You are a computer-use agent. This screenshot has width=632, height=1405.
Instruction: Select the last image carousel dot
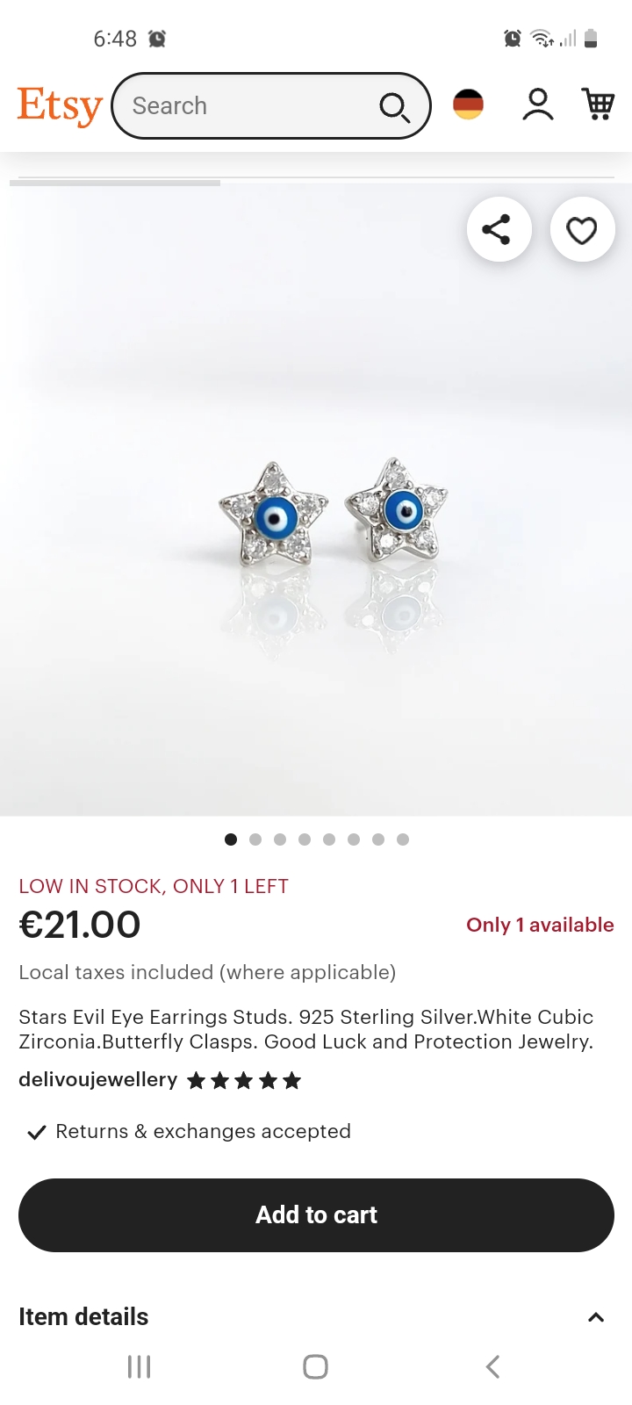click(x=403, y=839)
